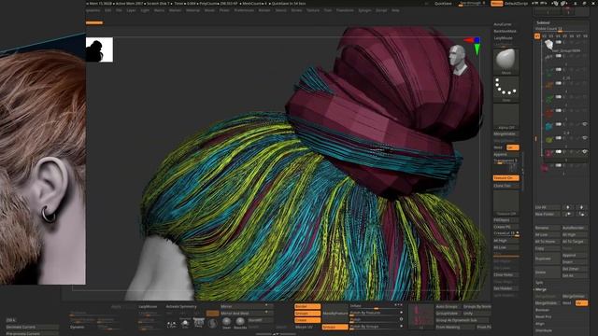Expand the Distribute section

pyautogui.click(x=544, y=330)
